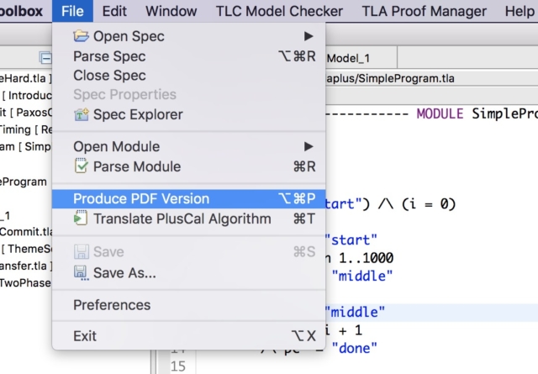538x374 pixels.
Task: Click the highlighted "middle" code line
Action: pos(431,313)
